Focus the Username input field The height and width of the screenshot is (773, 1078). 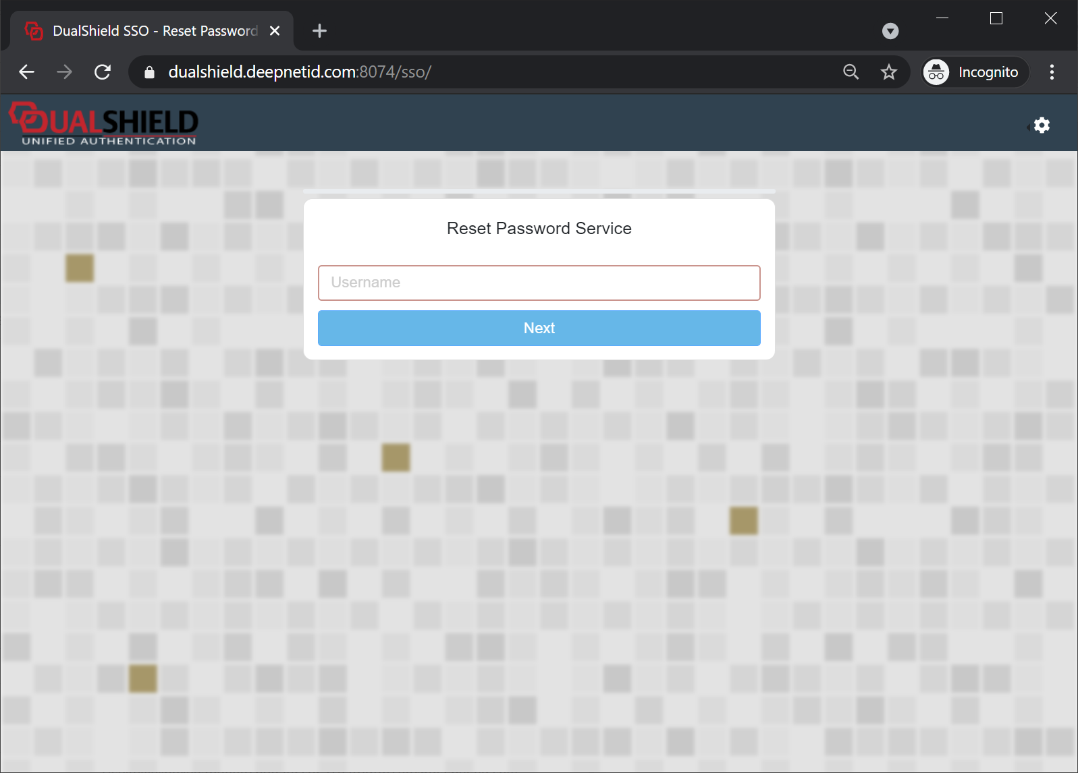(x=539, y=283)
